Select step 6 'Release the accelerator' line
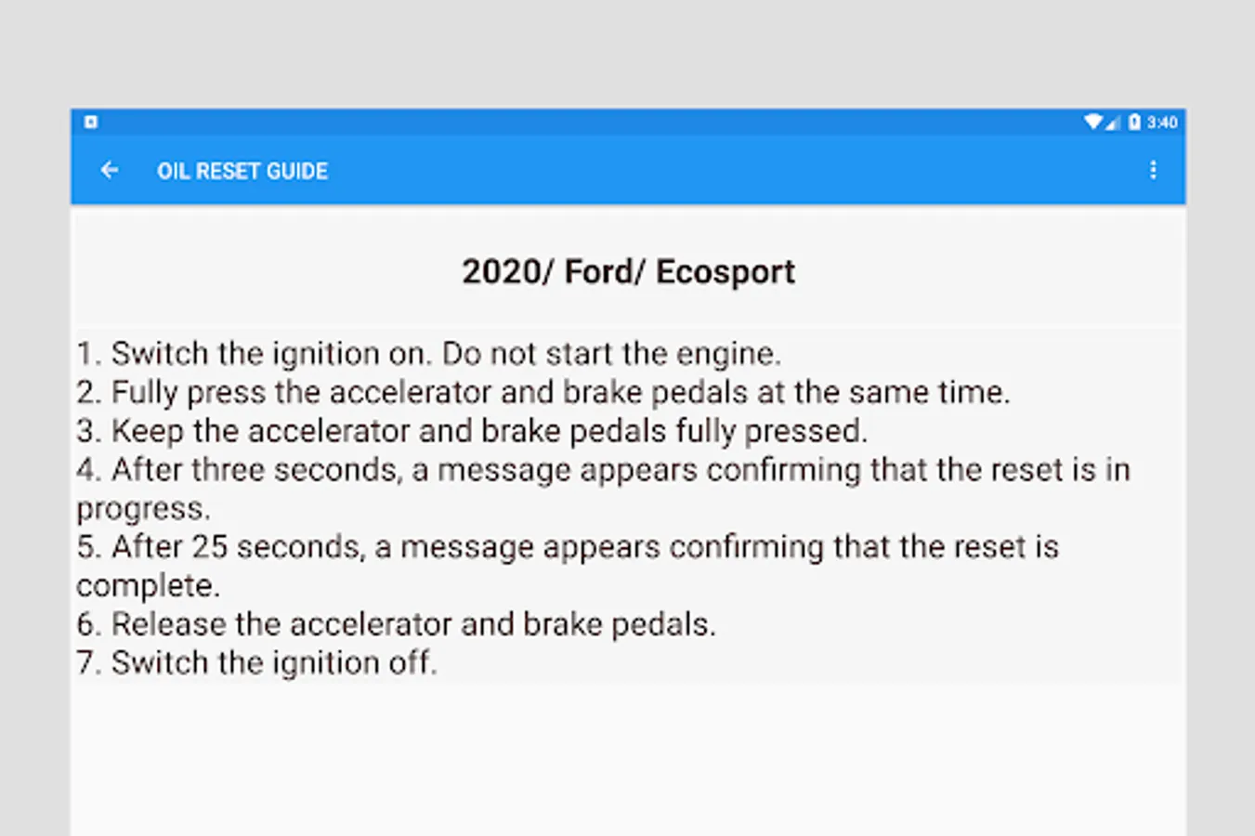This screenshot has height=836, width=1255. 396,624
